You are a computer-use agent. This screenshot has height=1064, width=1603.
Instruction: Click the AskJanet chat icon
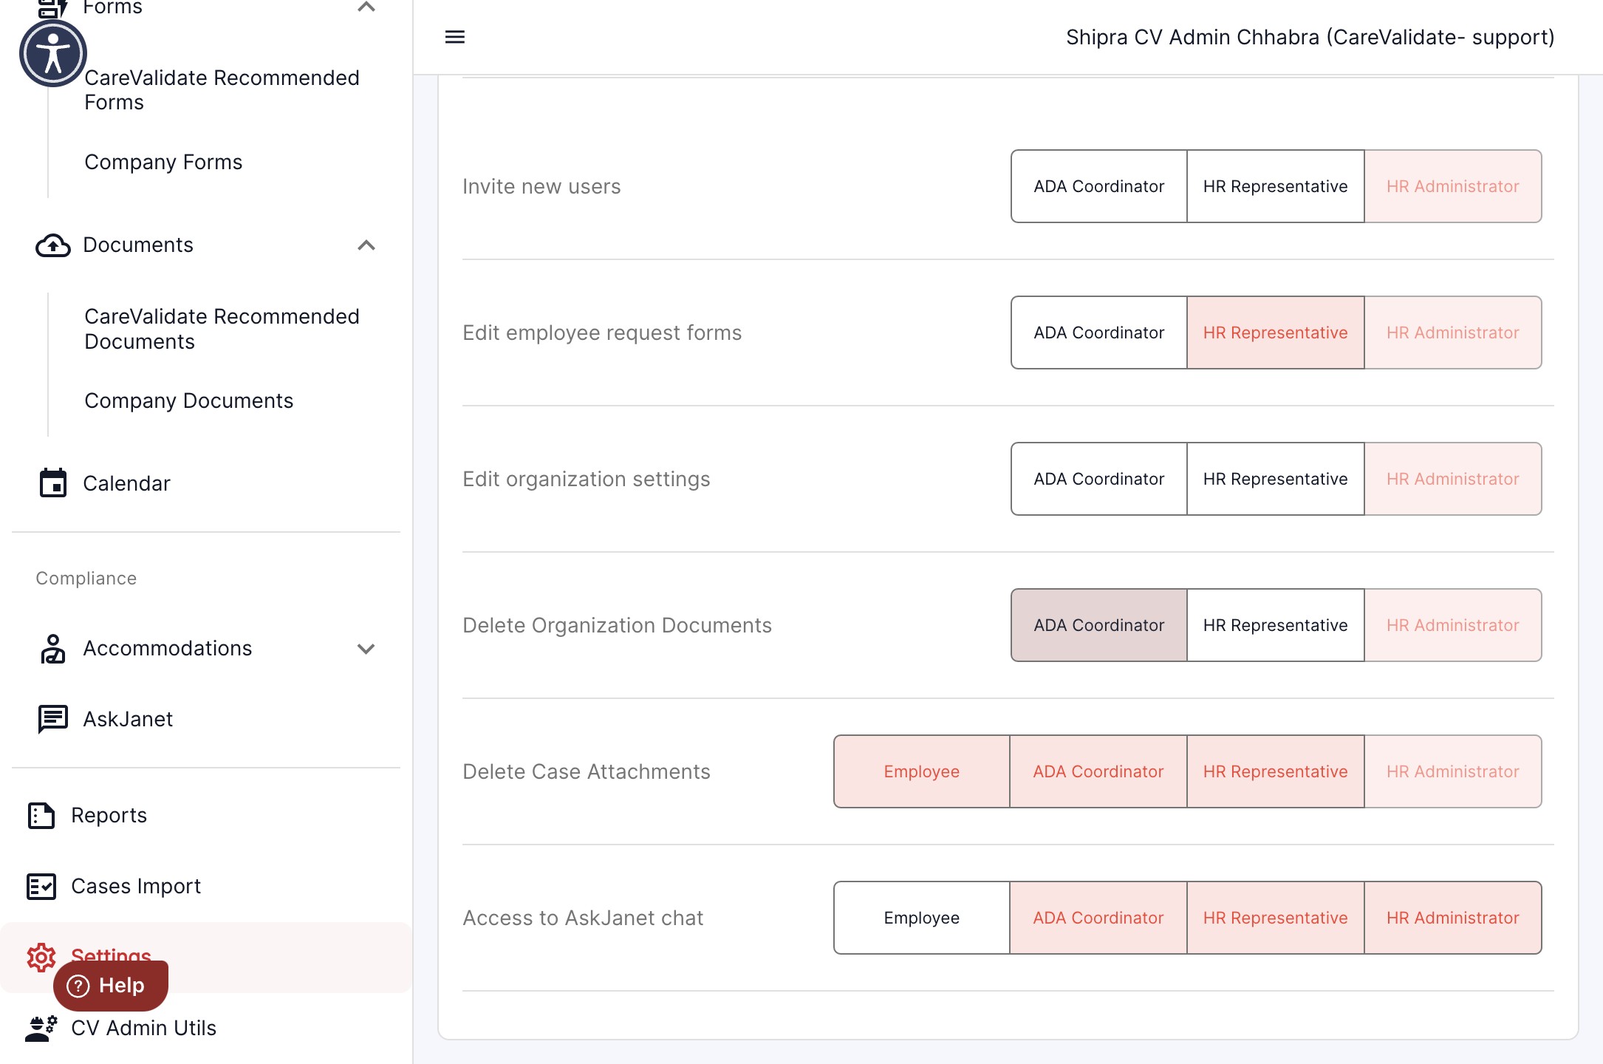click(52, 719)
